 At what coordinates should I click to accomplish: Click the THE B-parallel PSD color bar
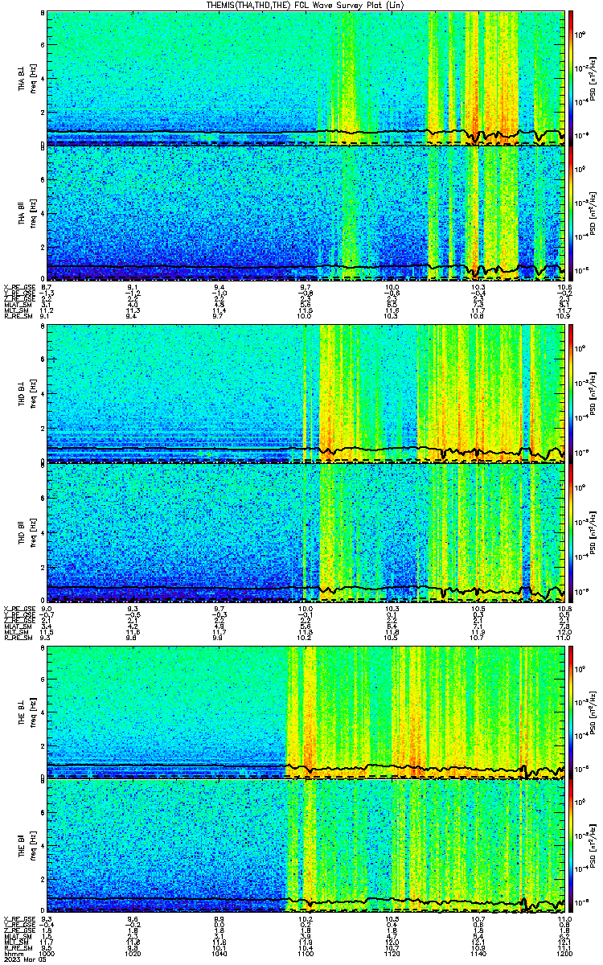coord(571,847)
